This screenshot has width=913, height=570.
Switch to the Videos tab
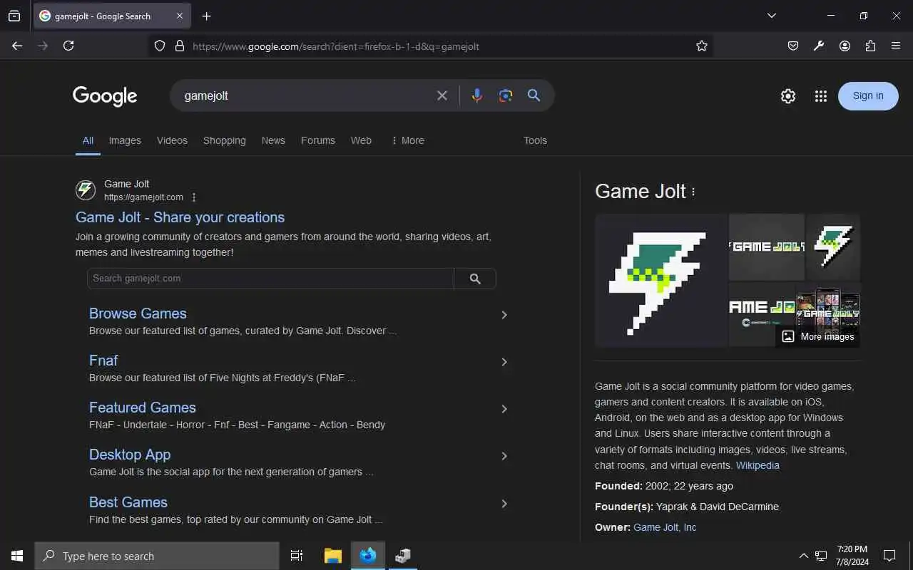point(172,140)
